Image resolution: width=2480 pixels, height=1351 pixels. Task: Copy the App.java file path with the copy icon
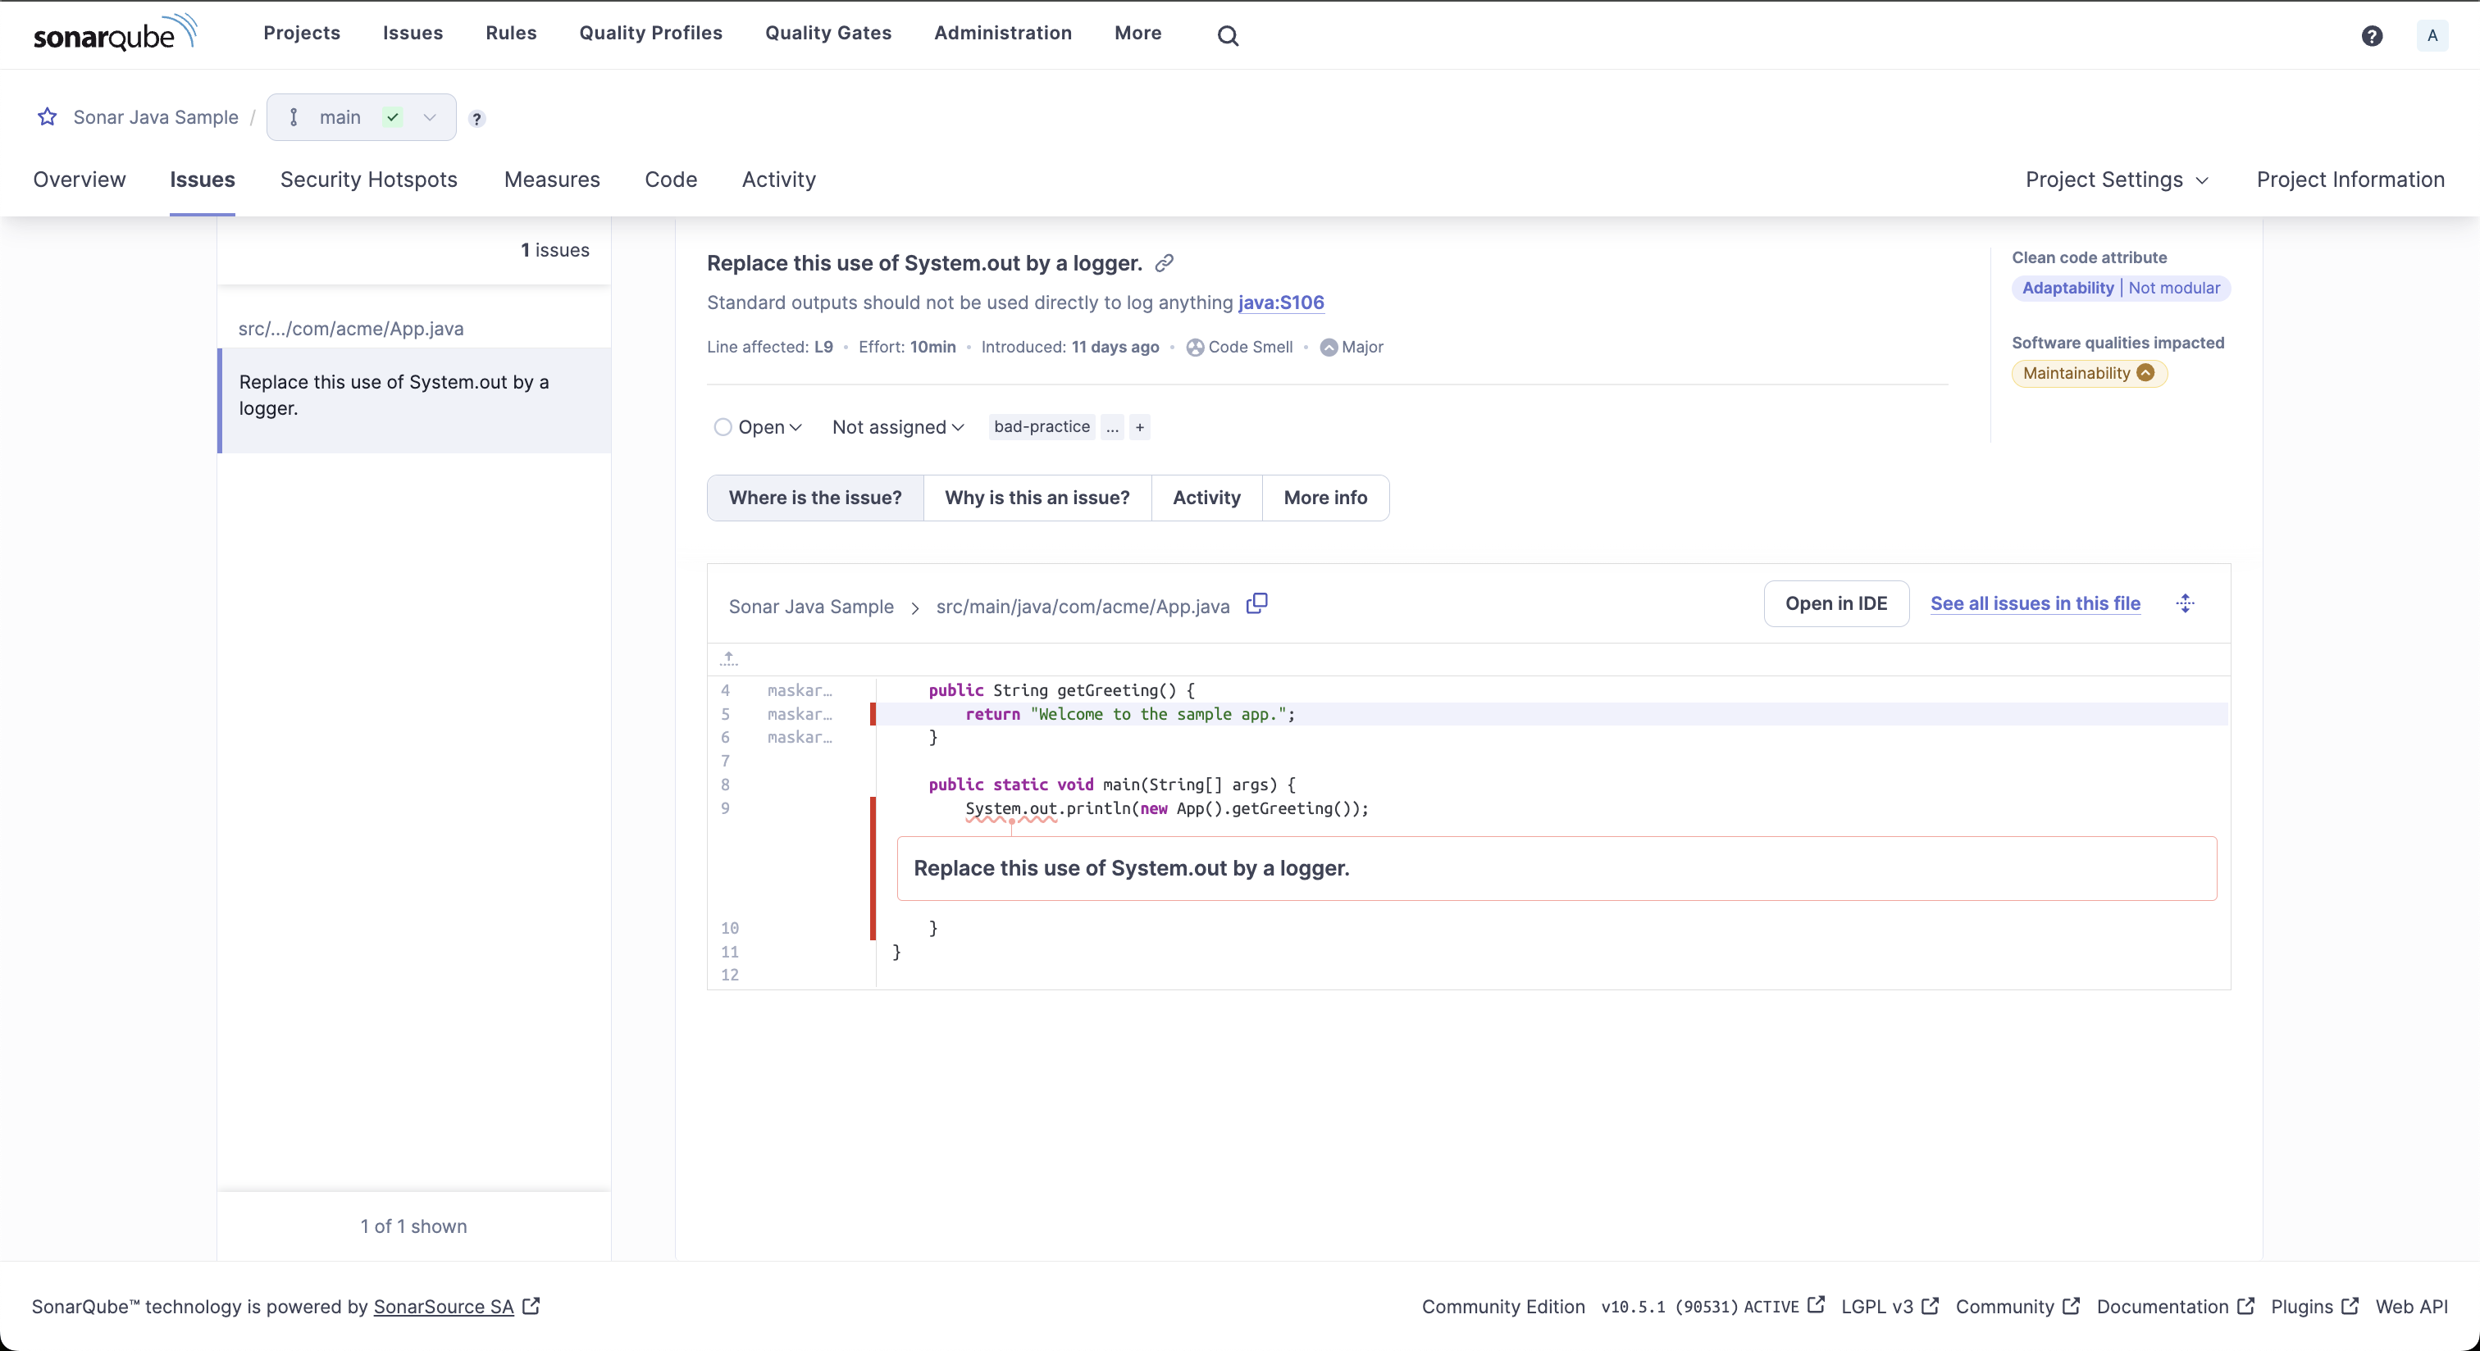click(x=1256, y=603)
